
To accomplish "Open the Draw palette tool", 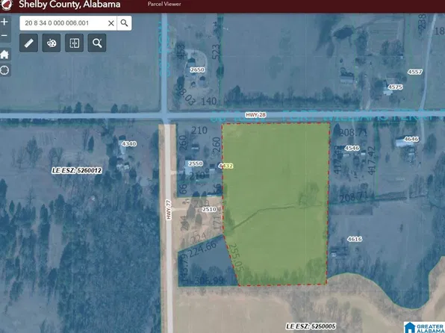I will pos(52,43).
